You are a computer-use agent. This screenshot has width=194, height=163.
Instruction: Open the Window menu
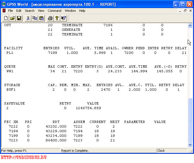(x=70, y=11)
